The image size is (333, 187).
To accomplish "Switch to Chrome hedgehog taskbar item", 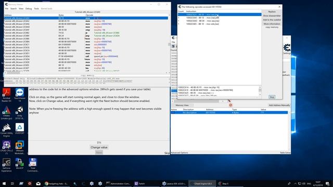I will tap(57, 183).
